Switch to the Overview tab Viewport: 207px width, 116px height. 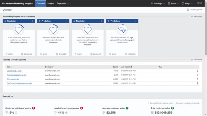point(41,4)
